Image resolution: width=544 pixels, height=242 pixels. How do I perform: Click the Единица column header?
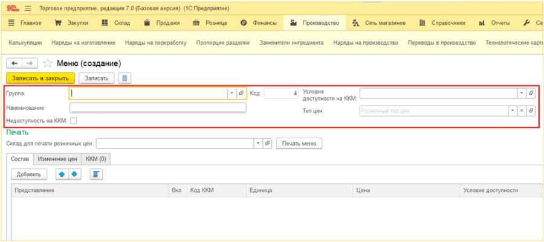[299, 191]
